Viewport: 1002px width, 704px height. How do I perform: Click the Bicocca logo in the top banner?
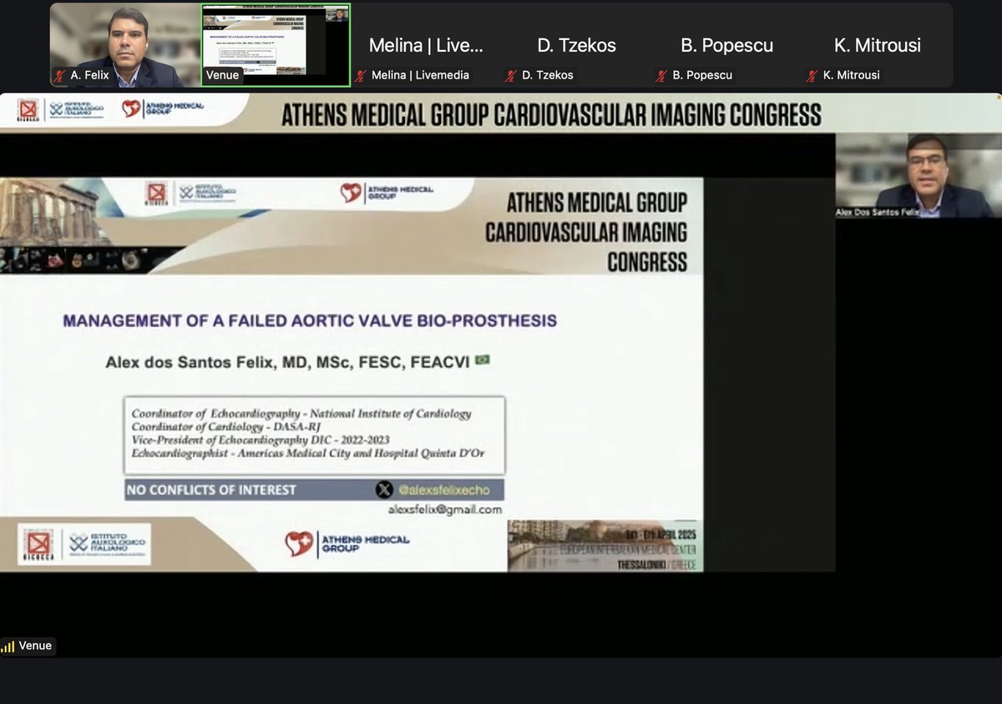(28, 109)
